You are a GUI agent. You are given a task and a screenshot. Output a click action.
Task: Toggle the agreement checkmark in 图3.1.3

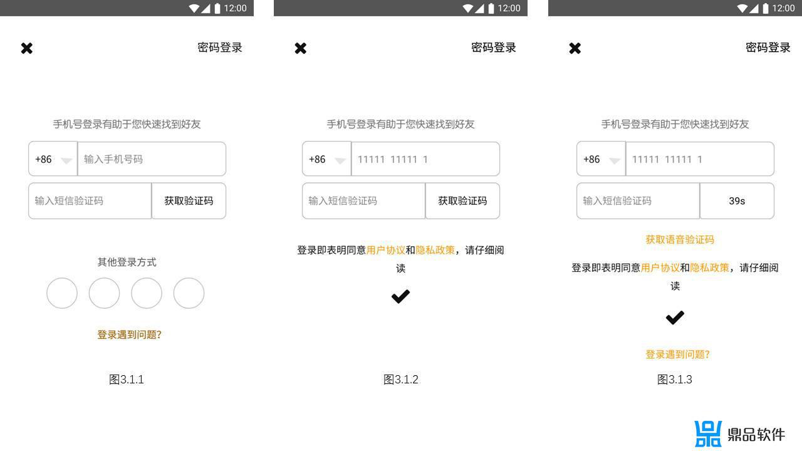pyautogui.click(x=675, y=317)
